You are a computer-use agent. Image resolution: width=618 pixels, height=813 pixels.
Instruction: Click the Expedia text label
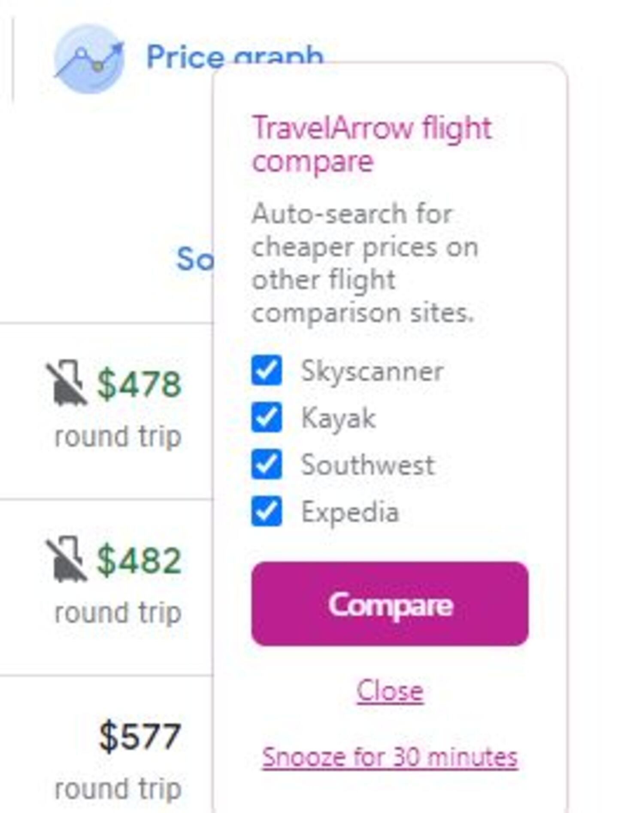tap(350, 512)
